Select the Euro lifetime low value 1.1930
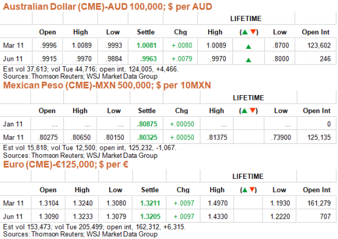 click(x=280, y=203)
